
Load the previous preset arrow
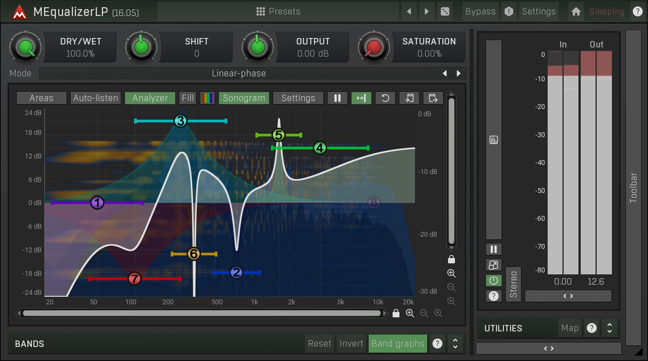coord(409,11)
